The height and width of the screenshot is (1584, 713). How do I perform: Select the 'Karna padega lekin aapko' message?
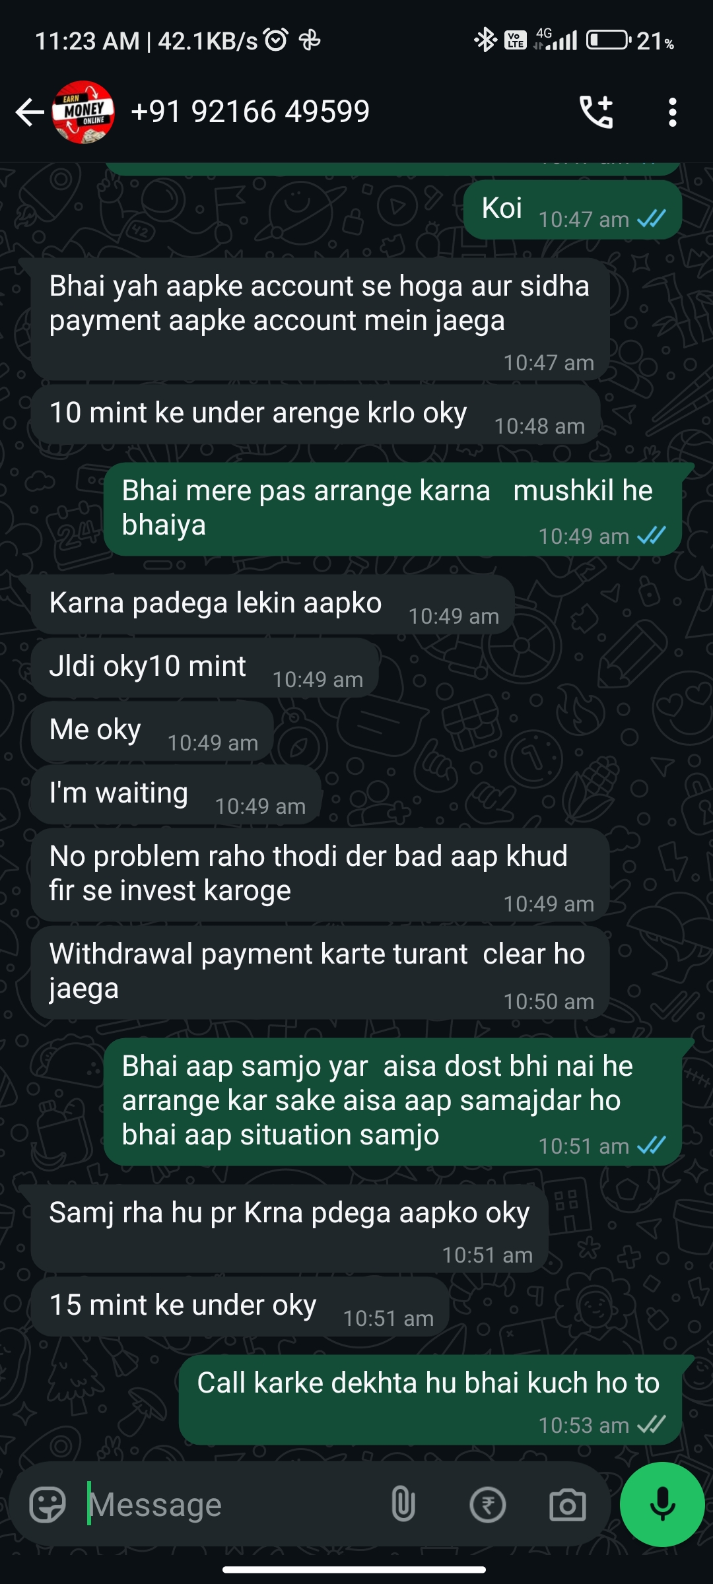273,605
